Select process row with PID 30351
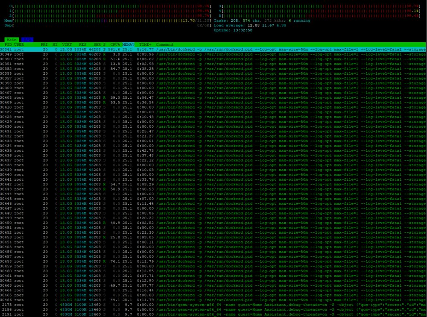427x317 pixels. tap(213, 64)
